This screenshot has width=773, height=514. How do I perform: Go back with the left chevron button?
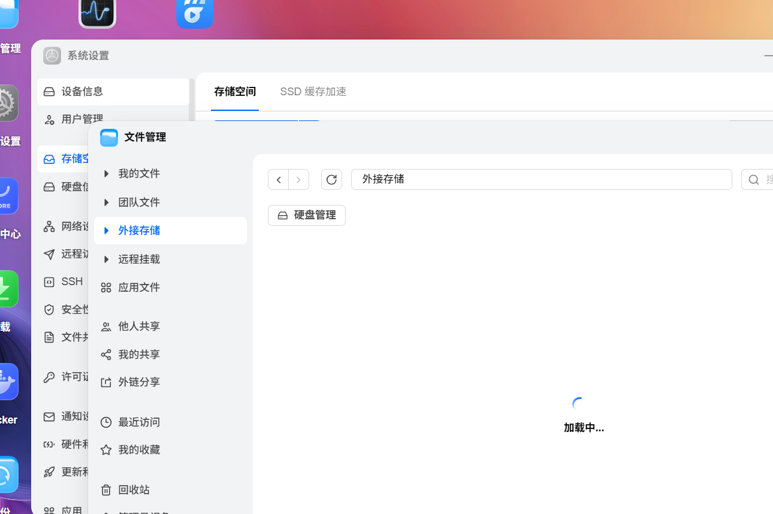[279, 180]
